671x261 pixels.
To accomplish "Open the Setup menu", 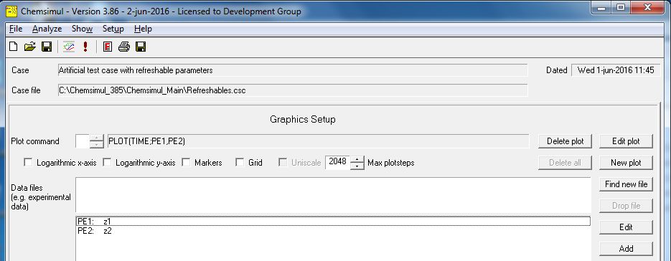I will click(113, 29).
